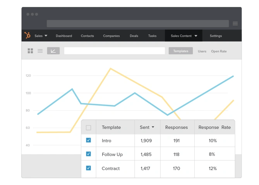Switch to grid view icon
The image size is (259, 185).
30,51
